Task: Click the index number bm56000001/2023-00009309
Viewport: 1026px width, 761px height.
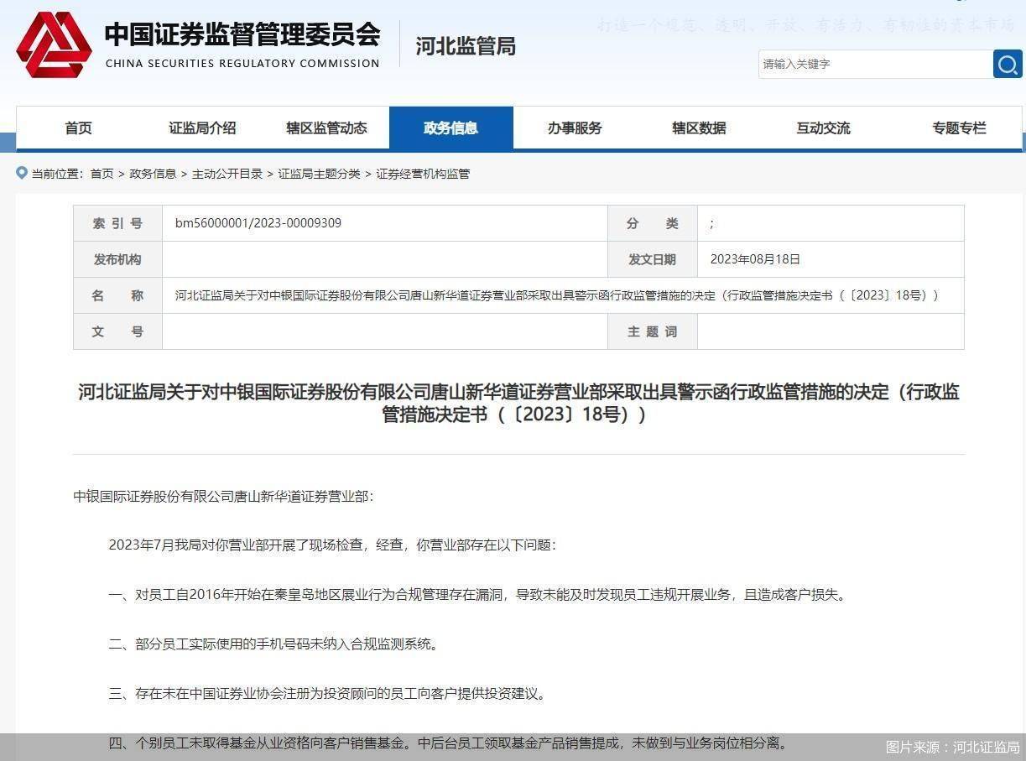Action: click(258, 223)
